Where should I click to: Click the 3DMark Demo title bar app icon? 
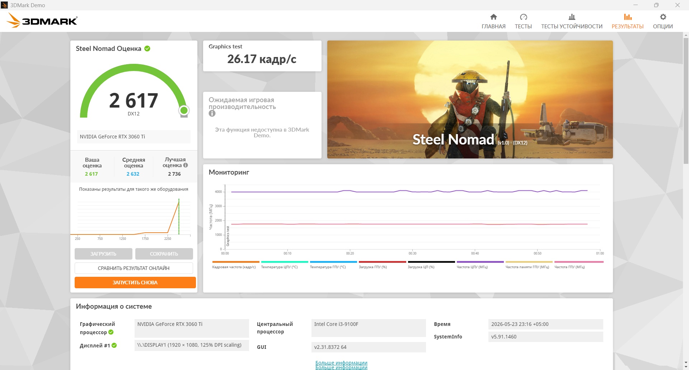tap(4, 5)
